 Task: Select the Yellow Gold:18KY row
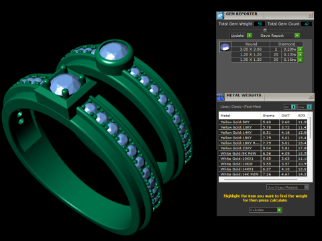[x=263, y=138]
